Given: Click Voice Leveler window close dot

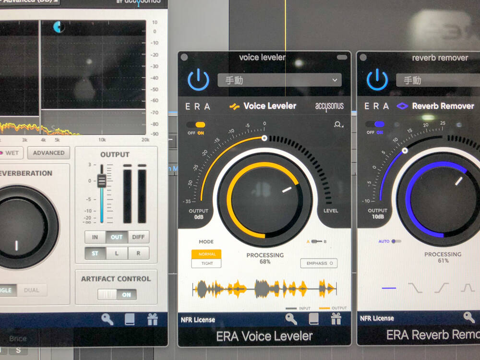Looking at the screenshot, I should pos(184,57).
